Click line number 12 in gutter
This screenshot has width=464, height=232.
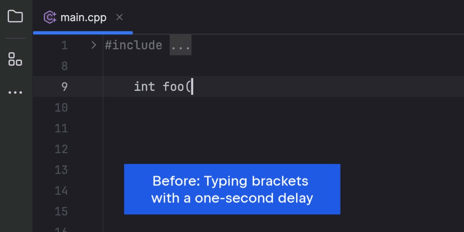[x=61, y=149]
